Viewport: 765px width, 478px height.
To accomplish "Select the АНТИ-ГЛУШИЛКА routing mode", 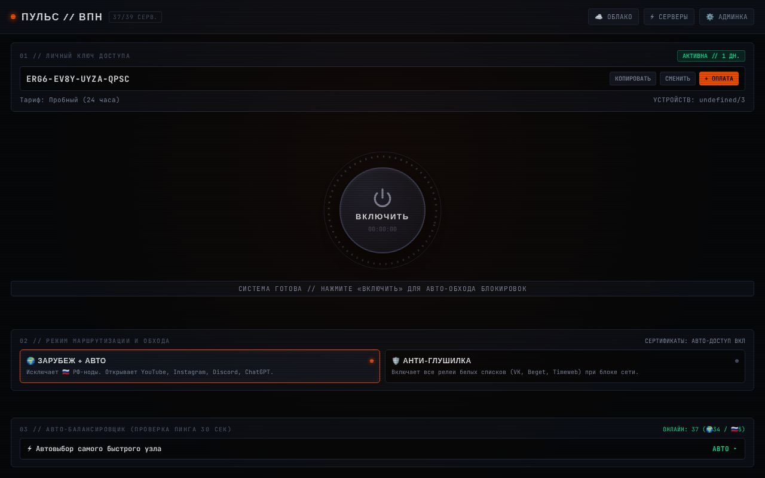I will tap(565, 366).
